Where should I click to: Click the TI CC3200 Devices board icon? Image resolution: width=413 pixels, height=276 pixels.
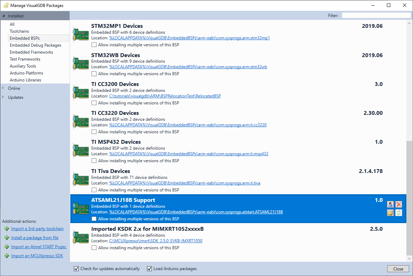(80, 93)
